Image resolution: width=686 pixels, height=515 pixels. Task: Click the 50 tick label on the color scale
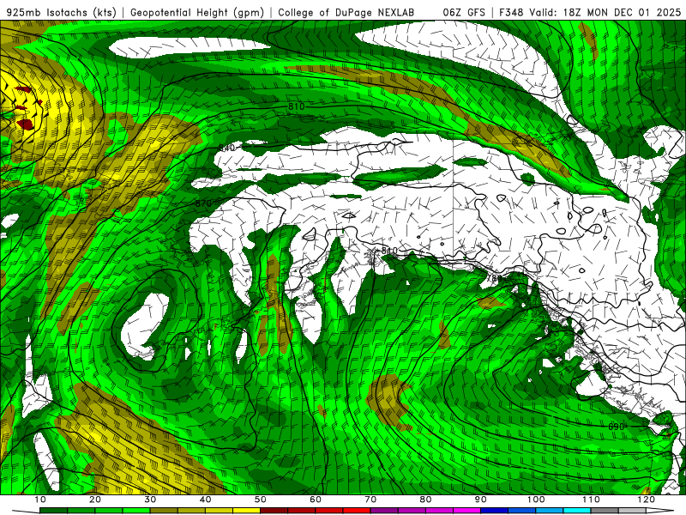[261, 500]
